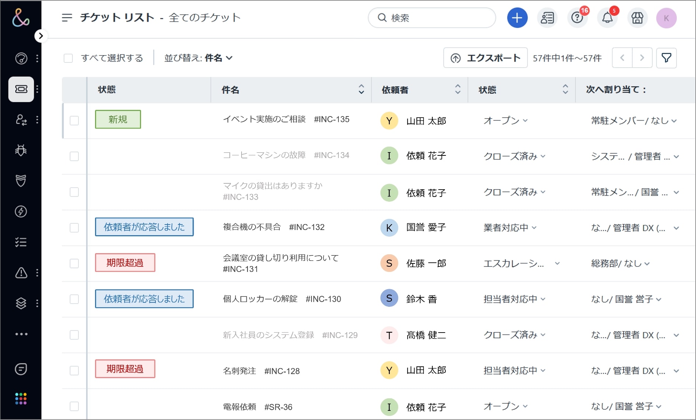Expand オープン status dropdown for #INC-135

(x=505, y=121)
